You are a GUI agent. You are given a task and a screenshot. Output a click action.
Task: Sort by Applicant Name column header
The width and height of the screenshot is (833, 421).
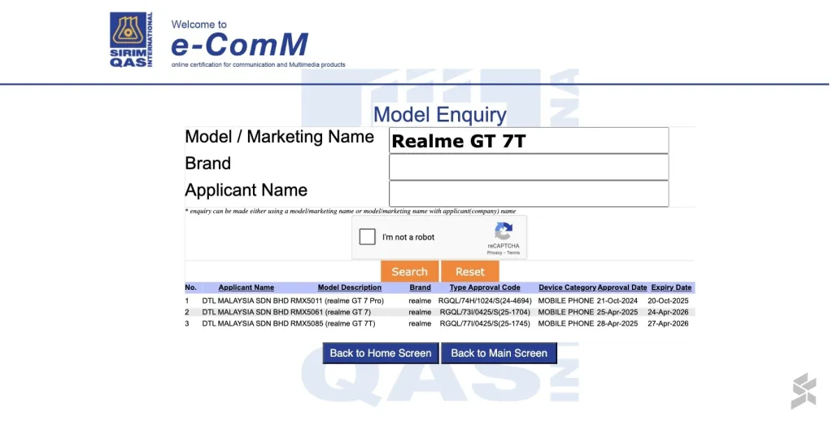[246, 287]
